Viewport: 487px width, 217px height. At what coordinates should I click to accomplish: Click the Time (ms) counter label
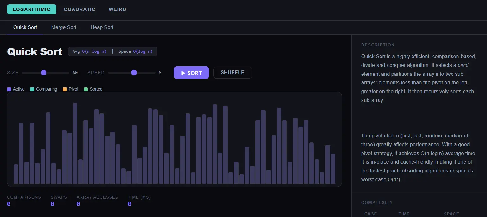[139, 197]
